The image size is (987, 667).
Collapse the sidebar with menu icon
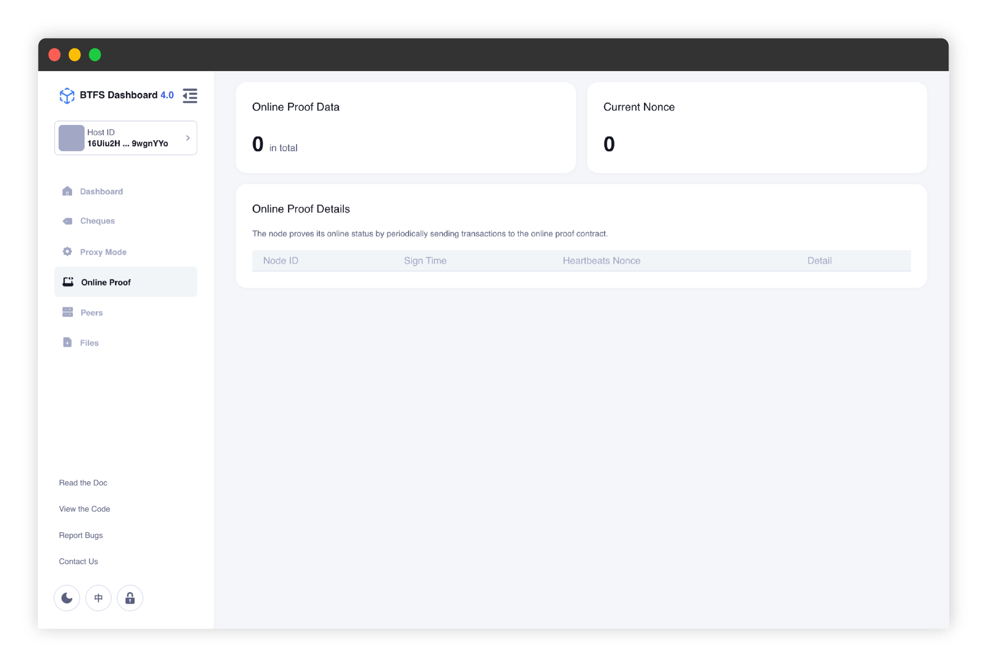point(190,95)
